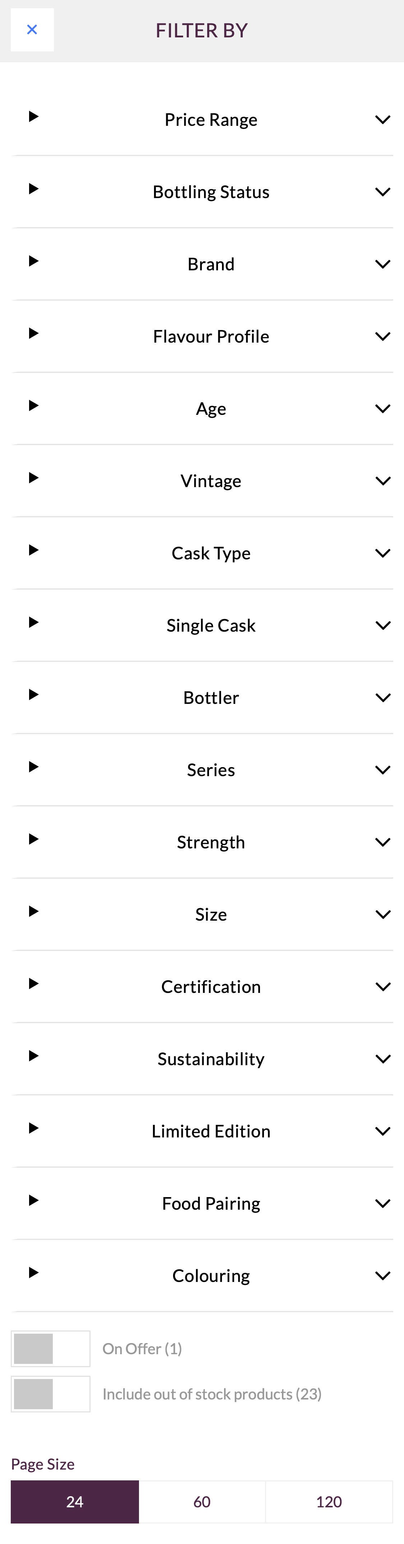Viewport: 404px width, 1544px height.
Task: Close the Filter By panel
Action: pyautogui.click(x=32, y=29)
